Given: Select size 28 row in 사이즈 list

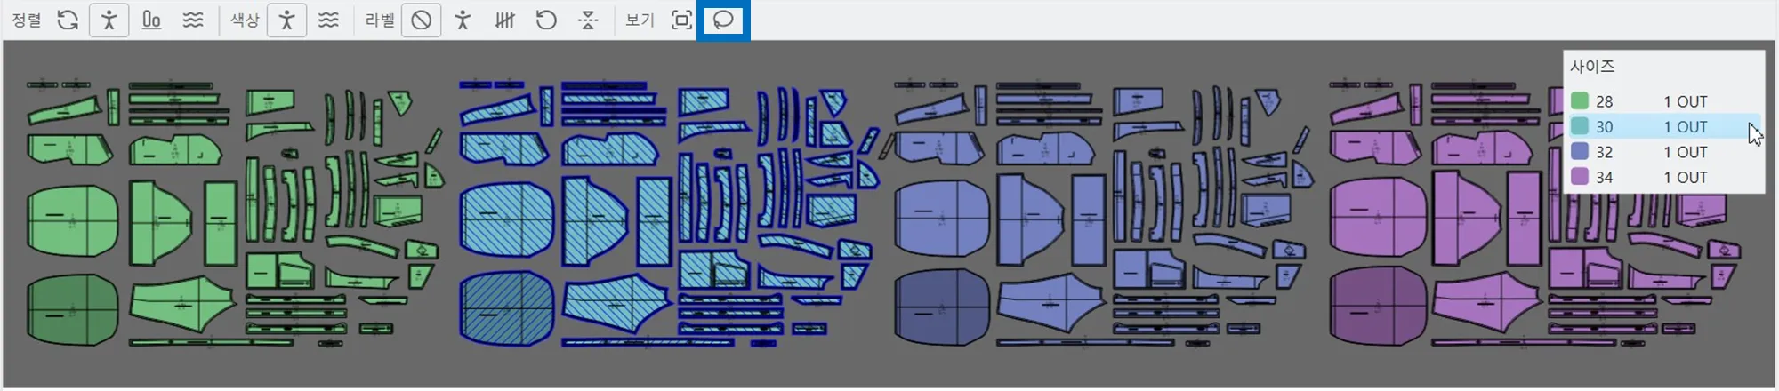Looking at the screenshot, I should pyautogui.click(x=1663, y=101).
